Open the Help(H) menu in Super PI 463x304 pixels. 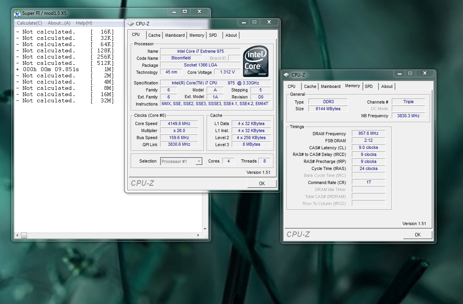click(x=84, y=23)
